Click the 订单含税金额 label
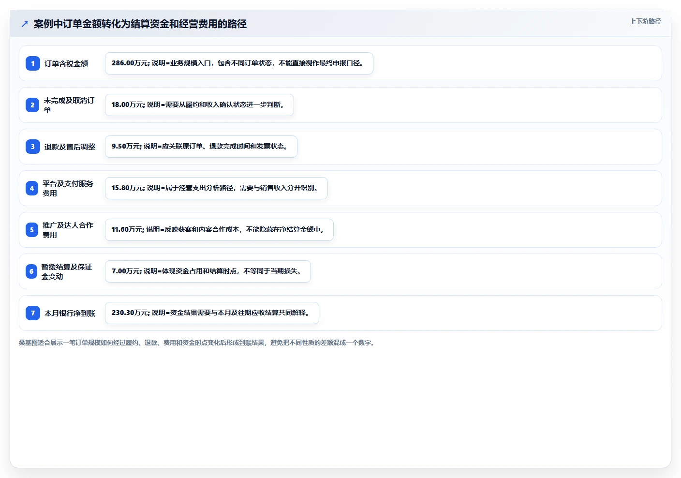 coord(66,63)
